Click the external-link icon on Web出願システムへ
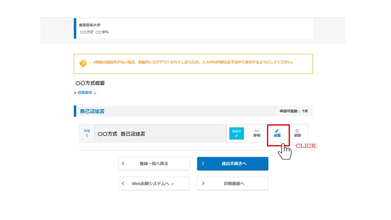 tap(173, 184)
